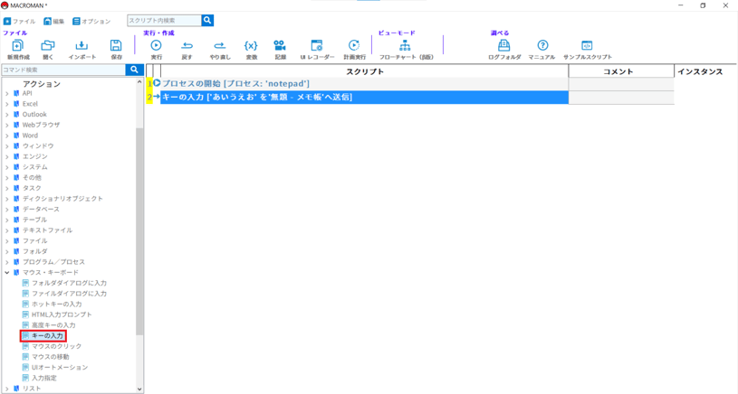Click the script search magnifier button
This screenshot has height=394, width=738.
pyautogui.click(x=207, y=20)
